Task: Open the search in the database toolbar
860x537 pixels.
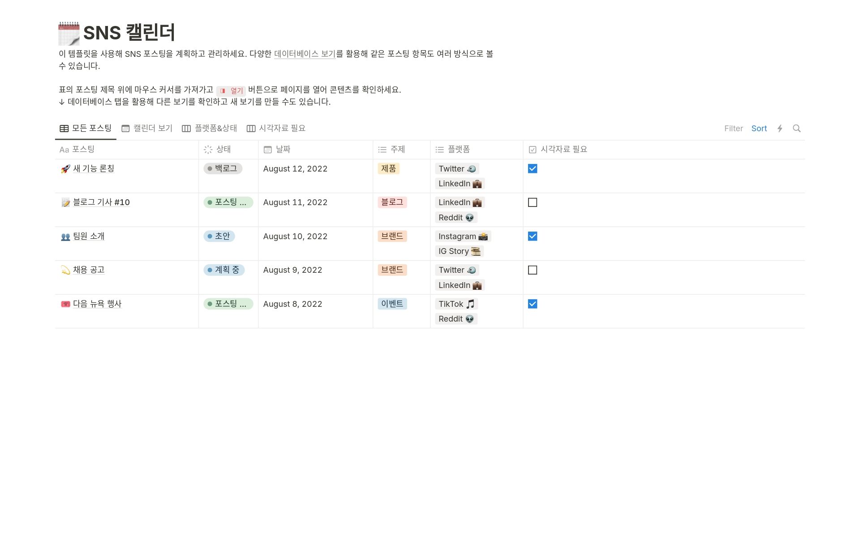Action: (x=797, y=129)
